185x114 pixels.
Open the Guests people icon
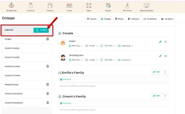tap(69, 5)
